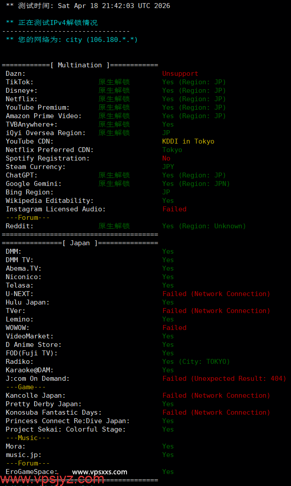291x486 pixels.
Task: Click the Spotify Registration No result
Action: coord(166,158)
